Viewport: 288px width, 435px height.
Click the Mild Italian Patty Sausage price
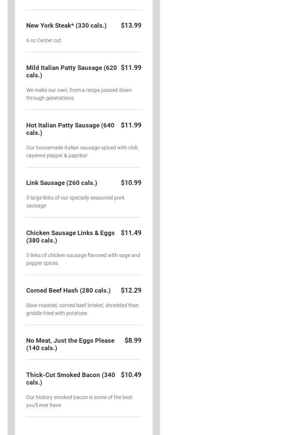[x=131, y=68]
